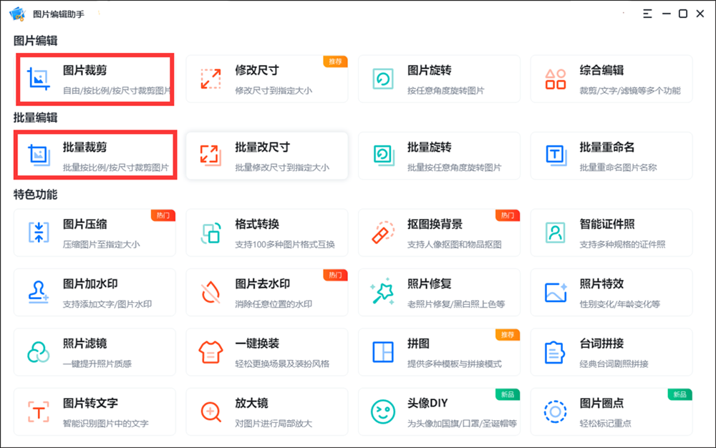Screen dimensions: 716x448
Task: Click description 压缩图片至指定大小
Action: pyautogui.click(x=102, y=245)
